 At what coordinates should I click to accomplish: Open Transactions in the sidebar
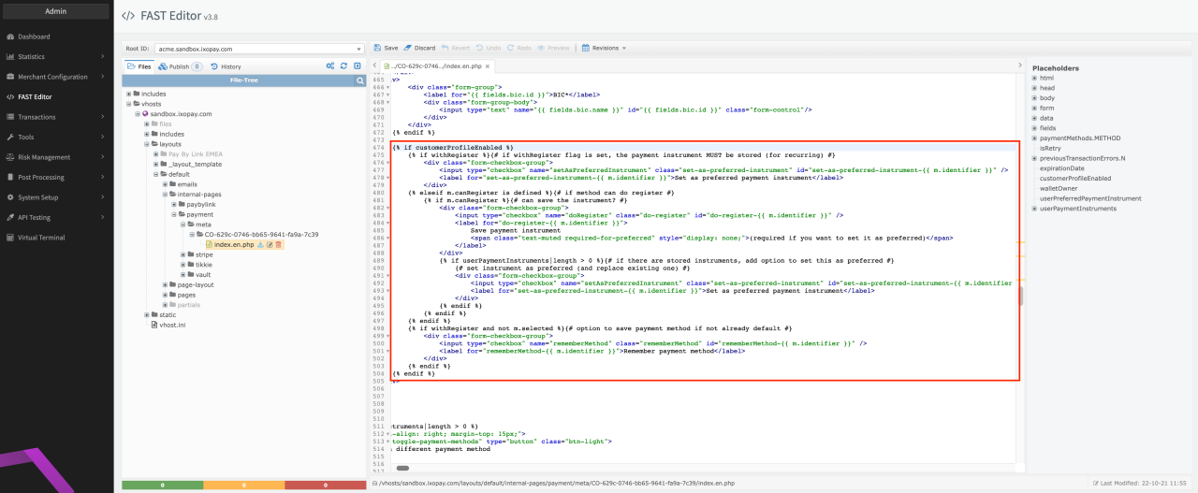37,117
